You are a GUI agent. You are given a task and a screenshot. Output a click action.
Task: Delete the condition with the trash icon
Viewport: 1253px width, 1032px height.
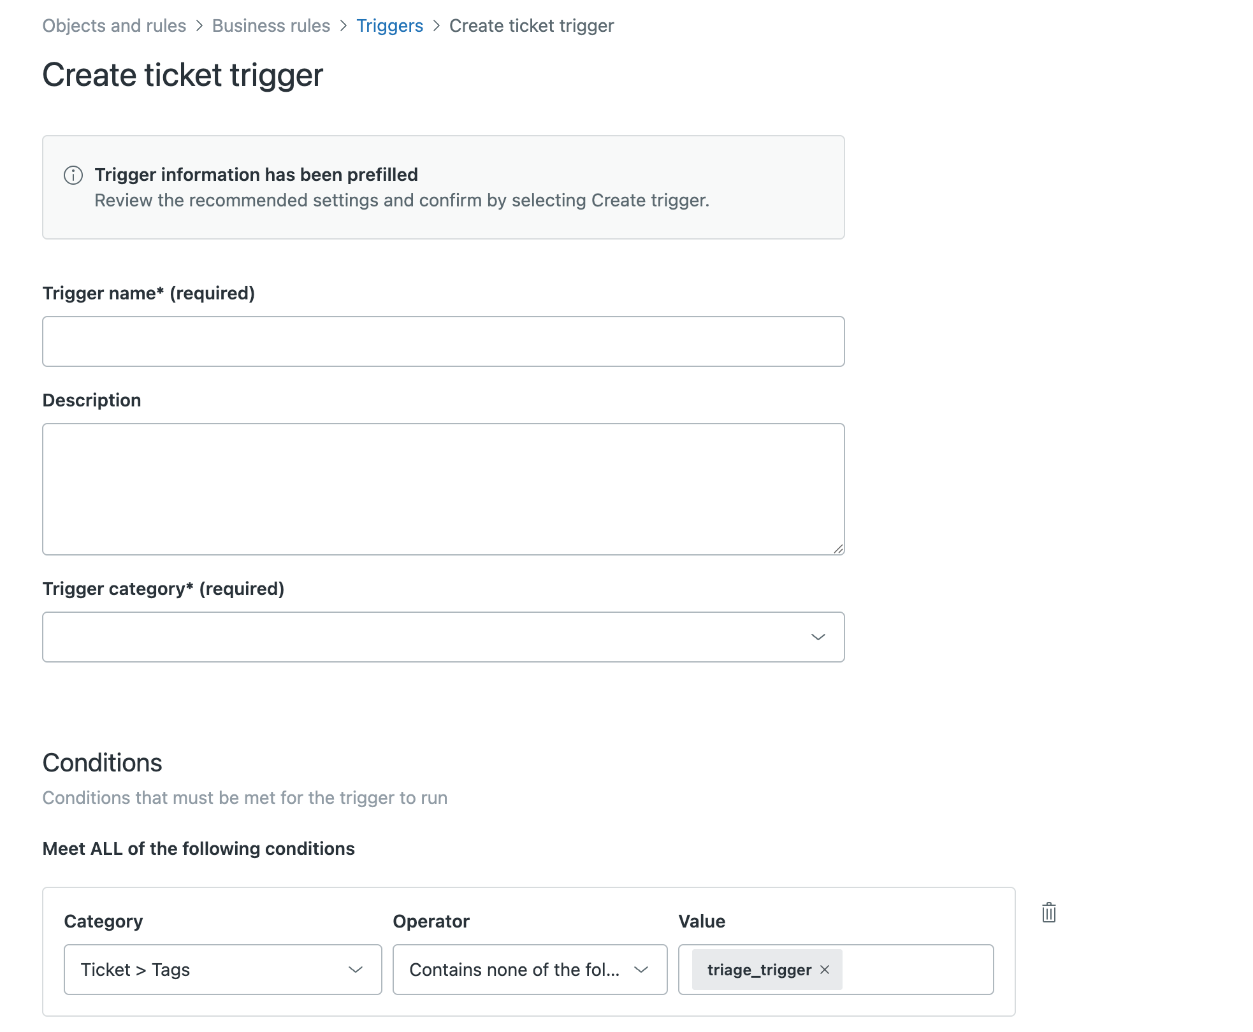point(1048,912)
